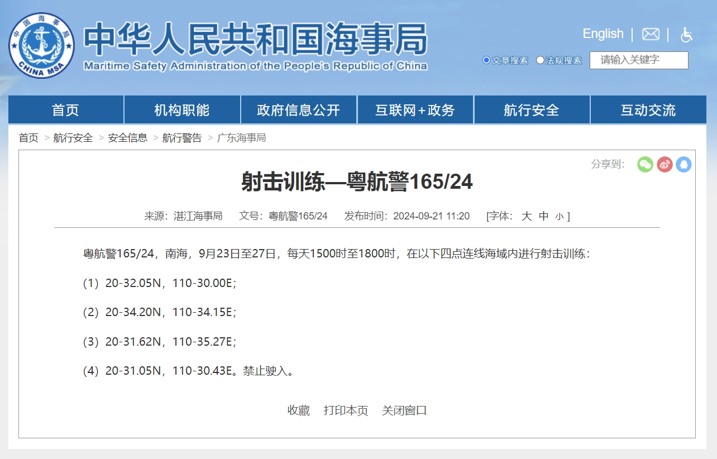The height and width of the screenshot is (459, 717).
Task: Share article via QQ bell icon
Action: pyautogui.click(x=683, y=164)
